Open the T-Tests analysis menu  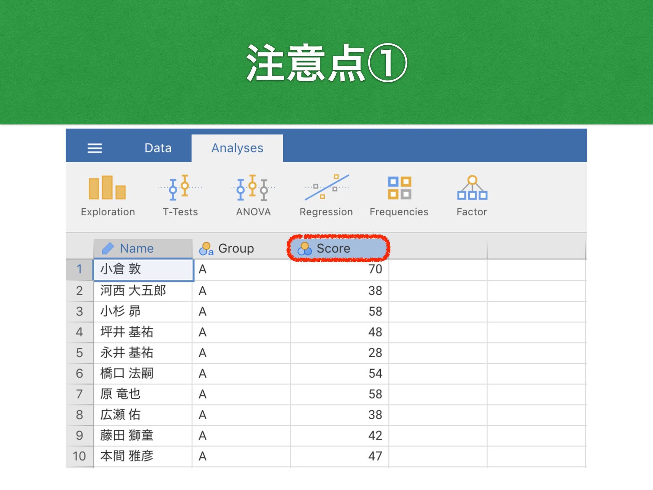[x=180, y=196]
